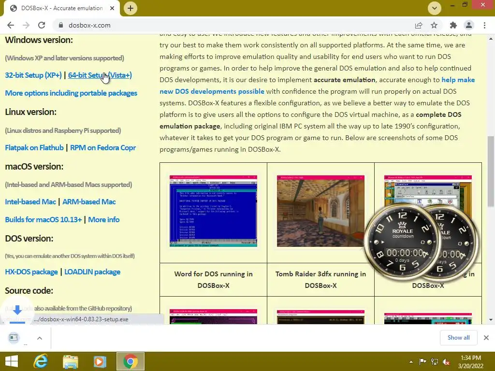This screenshot has width=495, height=371.
Task: Open File Explorer from taskbar
Action: point(71,361)
